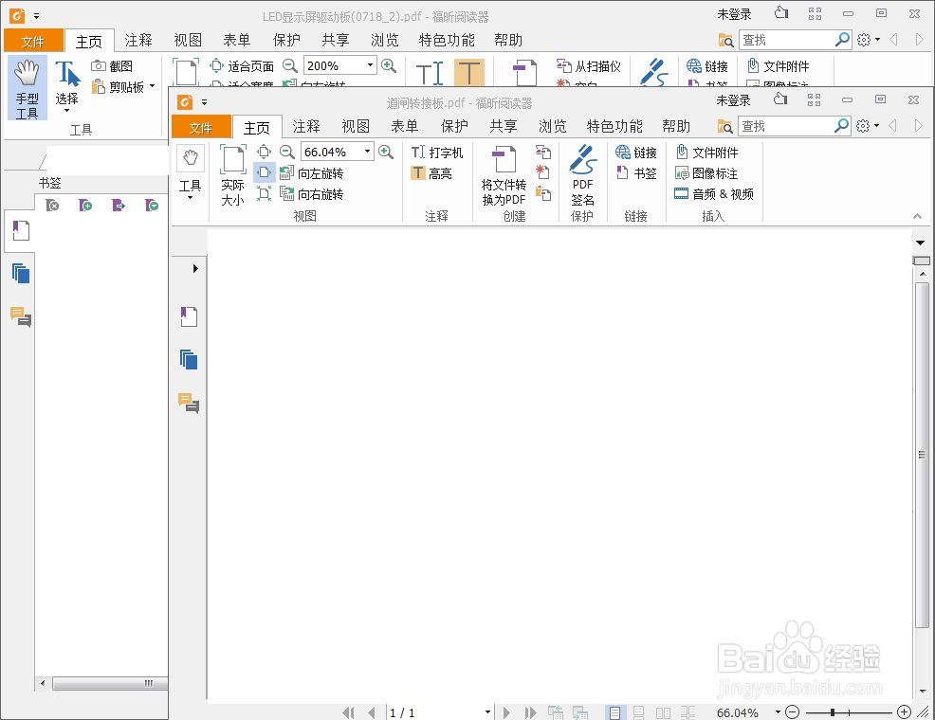This screenshot has width=935, height=720.
Task: Open the orange 文件 menu in front window
Action: pyautogui.click(x=201, y=128)
